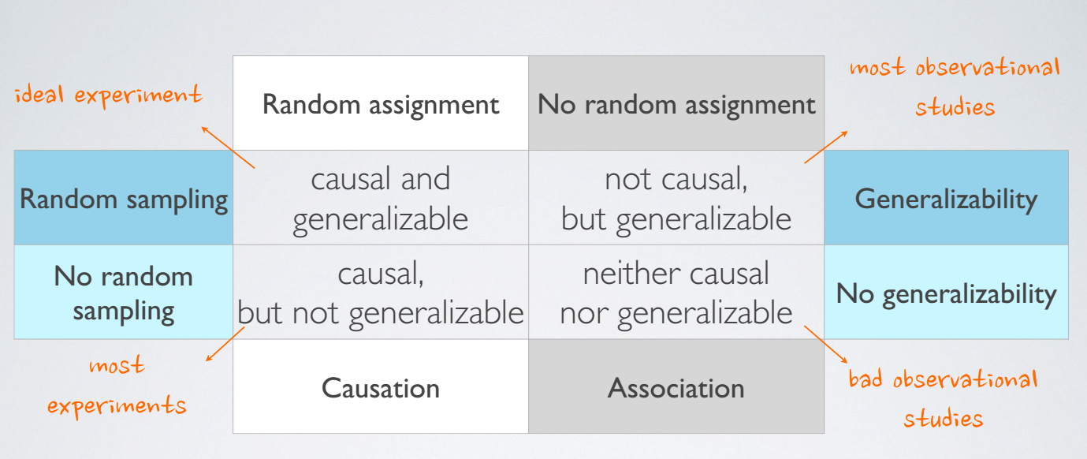Click the Generalizability cell
Image resolution: width=1087 pixels, height=459 pixels.
pos(947,198)
